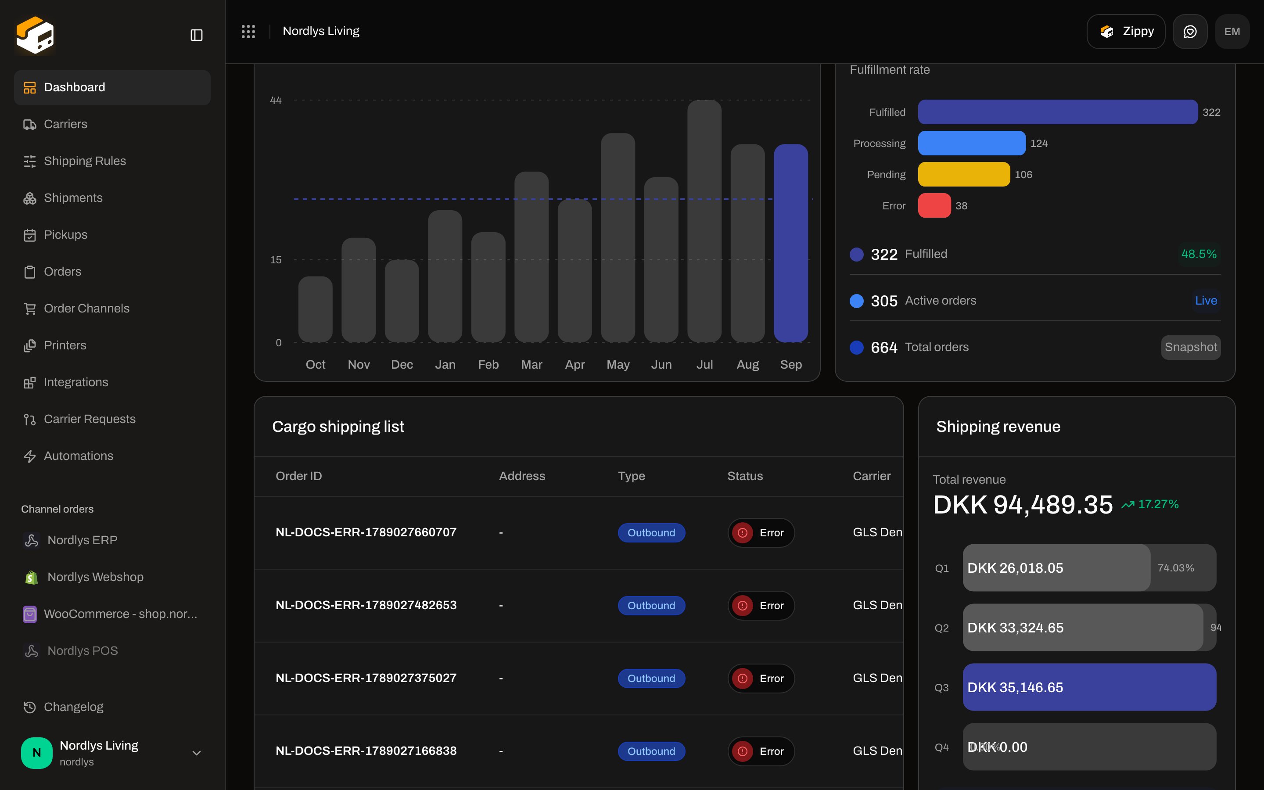Open the apps grid menu icon

point(248,31)
